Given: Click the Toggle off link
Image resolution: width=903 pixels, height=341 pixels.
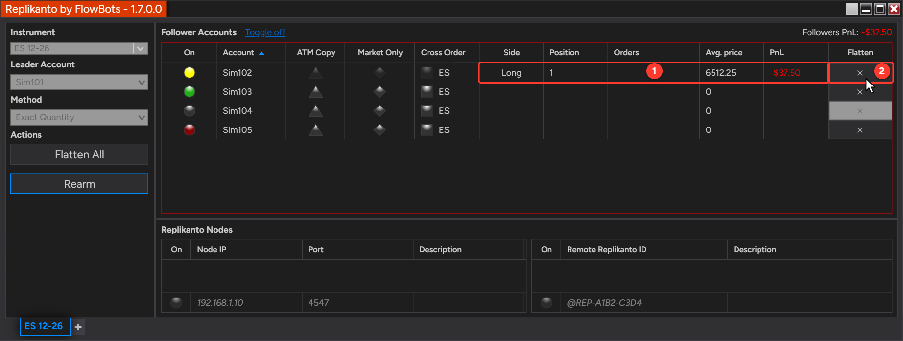Looking at the screenshot, I should [x=265, y=32].
